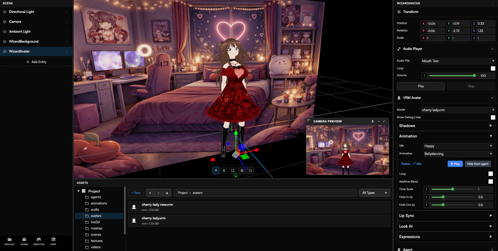Switch to the DIRECTOR tab
Screen dimensions: 498x251
(x=39, y=242)
